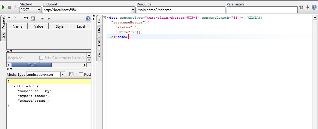
Task: Click the Parameters input field
Action: point(262,10)
